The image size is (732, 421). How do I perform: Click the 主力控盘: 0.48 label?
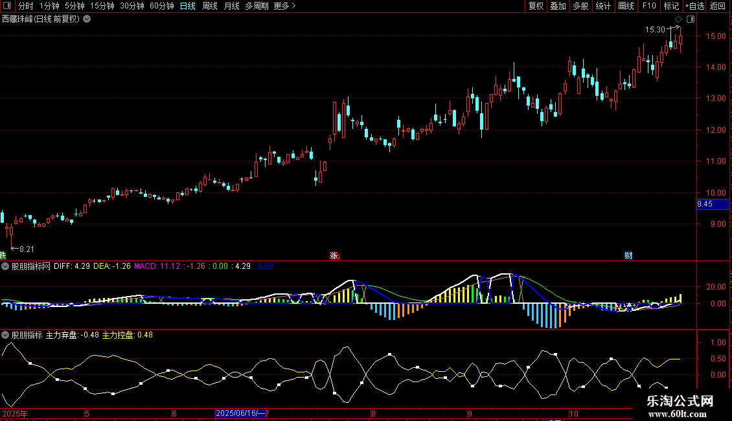point(128,335)
